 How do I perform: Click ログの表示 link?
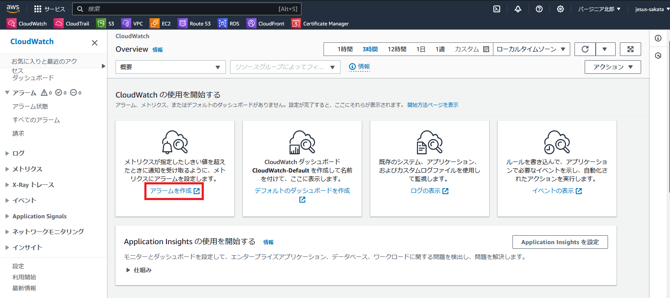[430, 191]
